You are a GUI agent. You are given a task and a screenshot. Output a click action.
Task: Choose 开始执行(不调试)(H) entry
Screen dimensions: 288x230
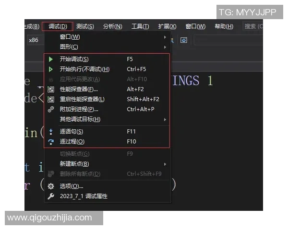coord(107,69)
